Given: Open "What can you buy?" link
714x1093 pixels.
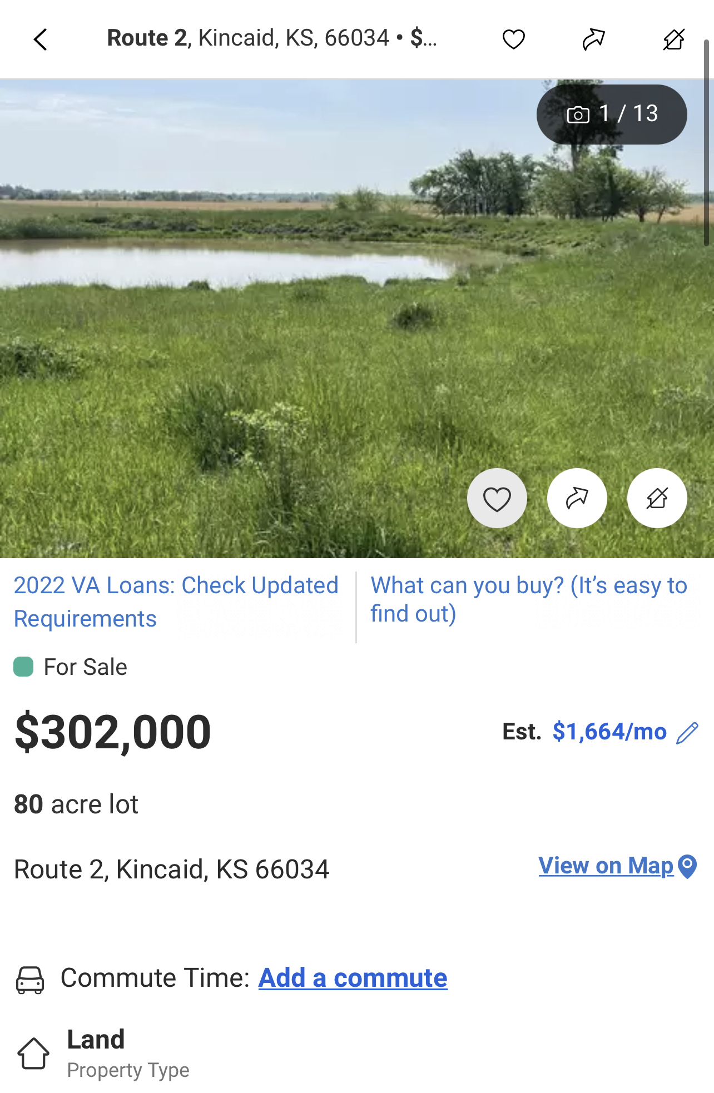Looking at the screenshot, I should (528, 599).
